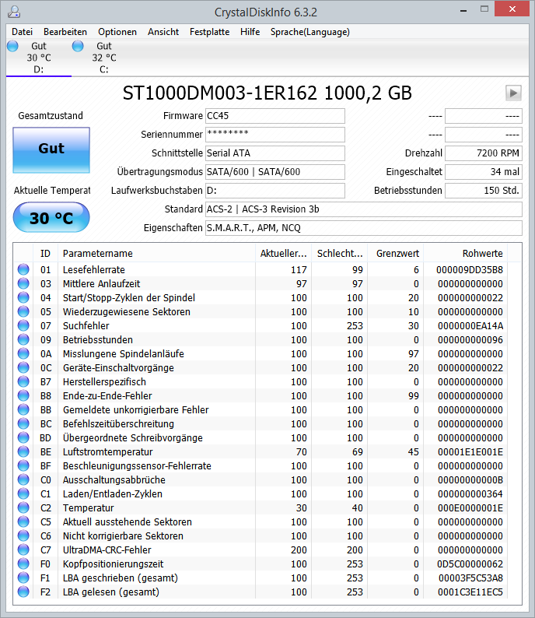
Task: Click status orb for Start/Stopp-Zyklen der Spindel
Action: point(23,297)
